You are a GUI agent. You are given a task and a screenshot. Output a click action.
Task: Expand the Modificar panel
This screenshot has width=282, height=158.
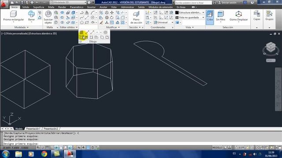113,27
